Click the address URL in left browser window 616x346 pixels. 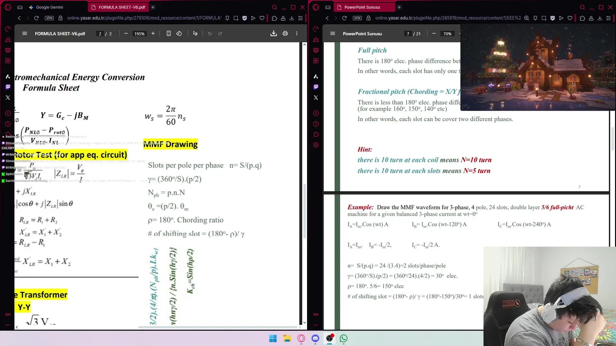144,18
